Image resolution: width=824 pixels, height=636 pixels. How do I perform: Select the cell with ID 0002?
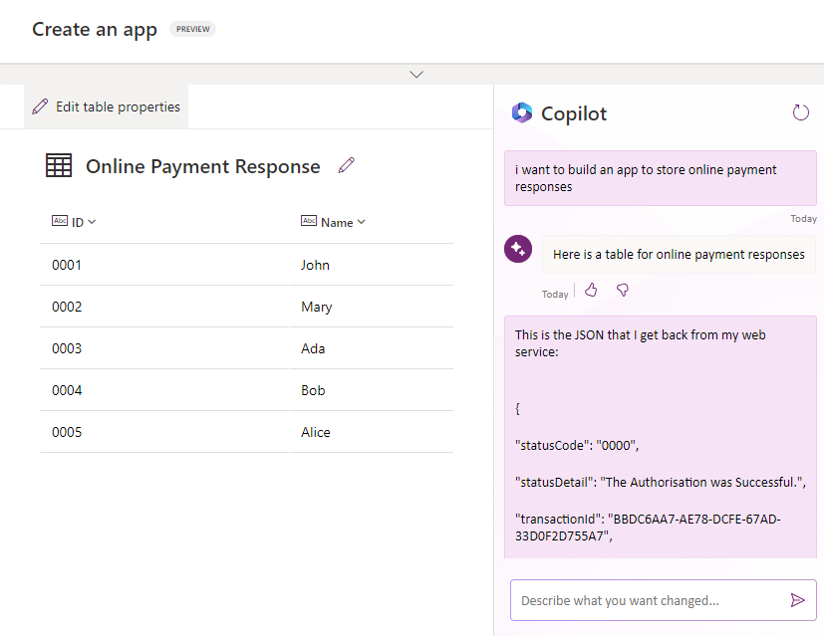(x=164, y=307)
